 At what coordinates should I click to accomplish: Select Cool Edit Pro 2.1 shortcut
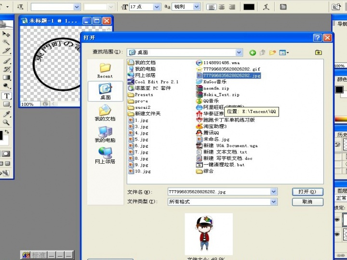[153, 82]
